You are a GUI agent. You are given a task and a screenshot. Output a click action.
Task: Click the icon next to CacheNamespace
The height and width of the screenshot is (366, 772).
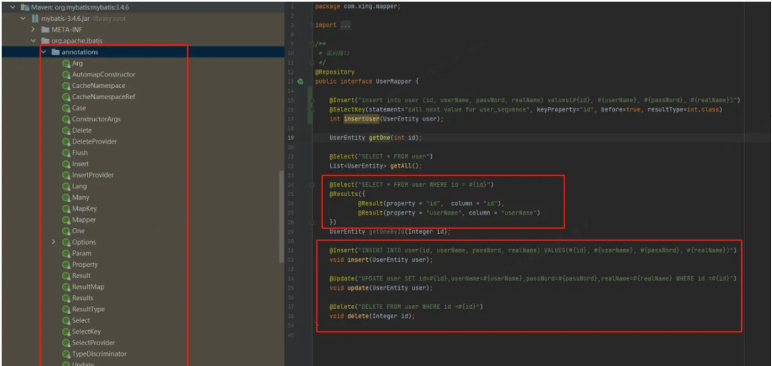(x=66, y=85)
